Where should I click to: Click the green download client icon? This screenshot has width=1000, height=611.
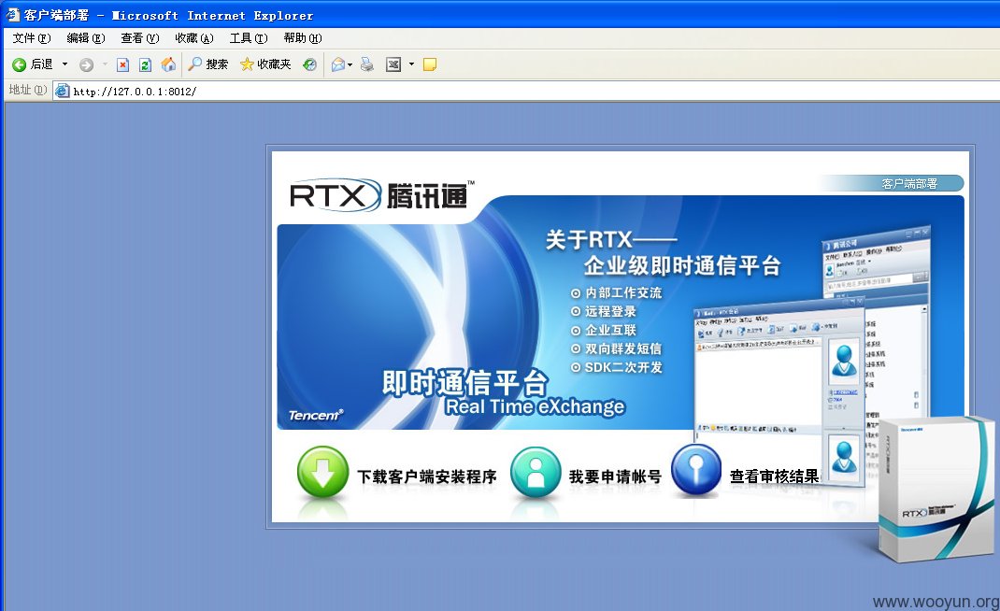(322, 473)
